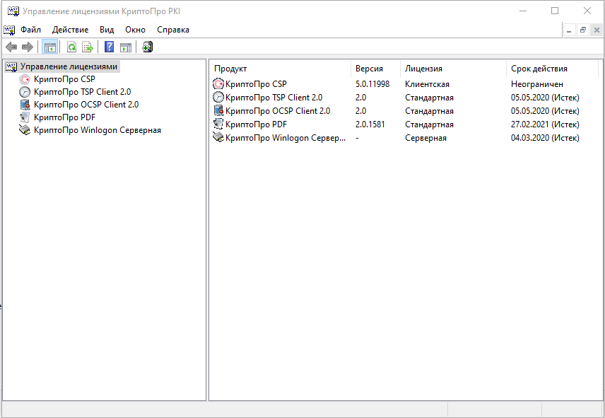
Task: Restore the inner MDI window with restore button
Action: point(583,30)
